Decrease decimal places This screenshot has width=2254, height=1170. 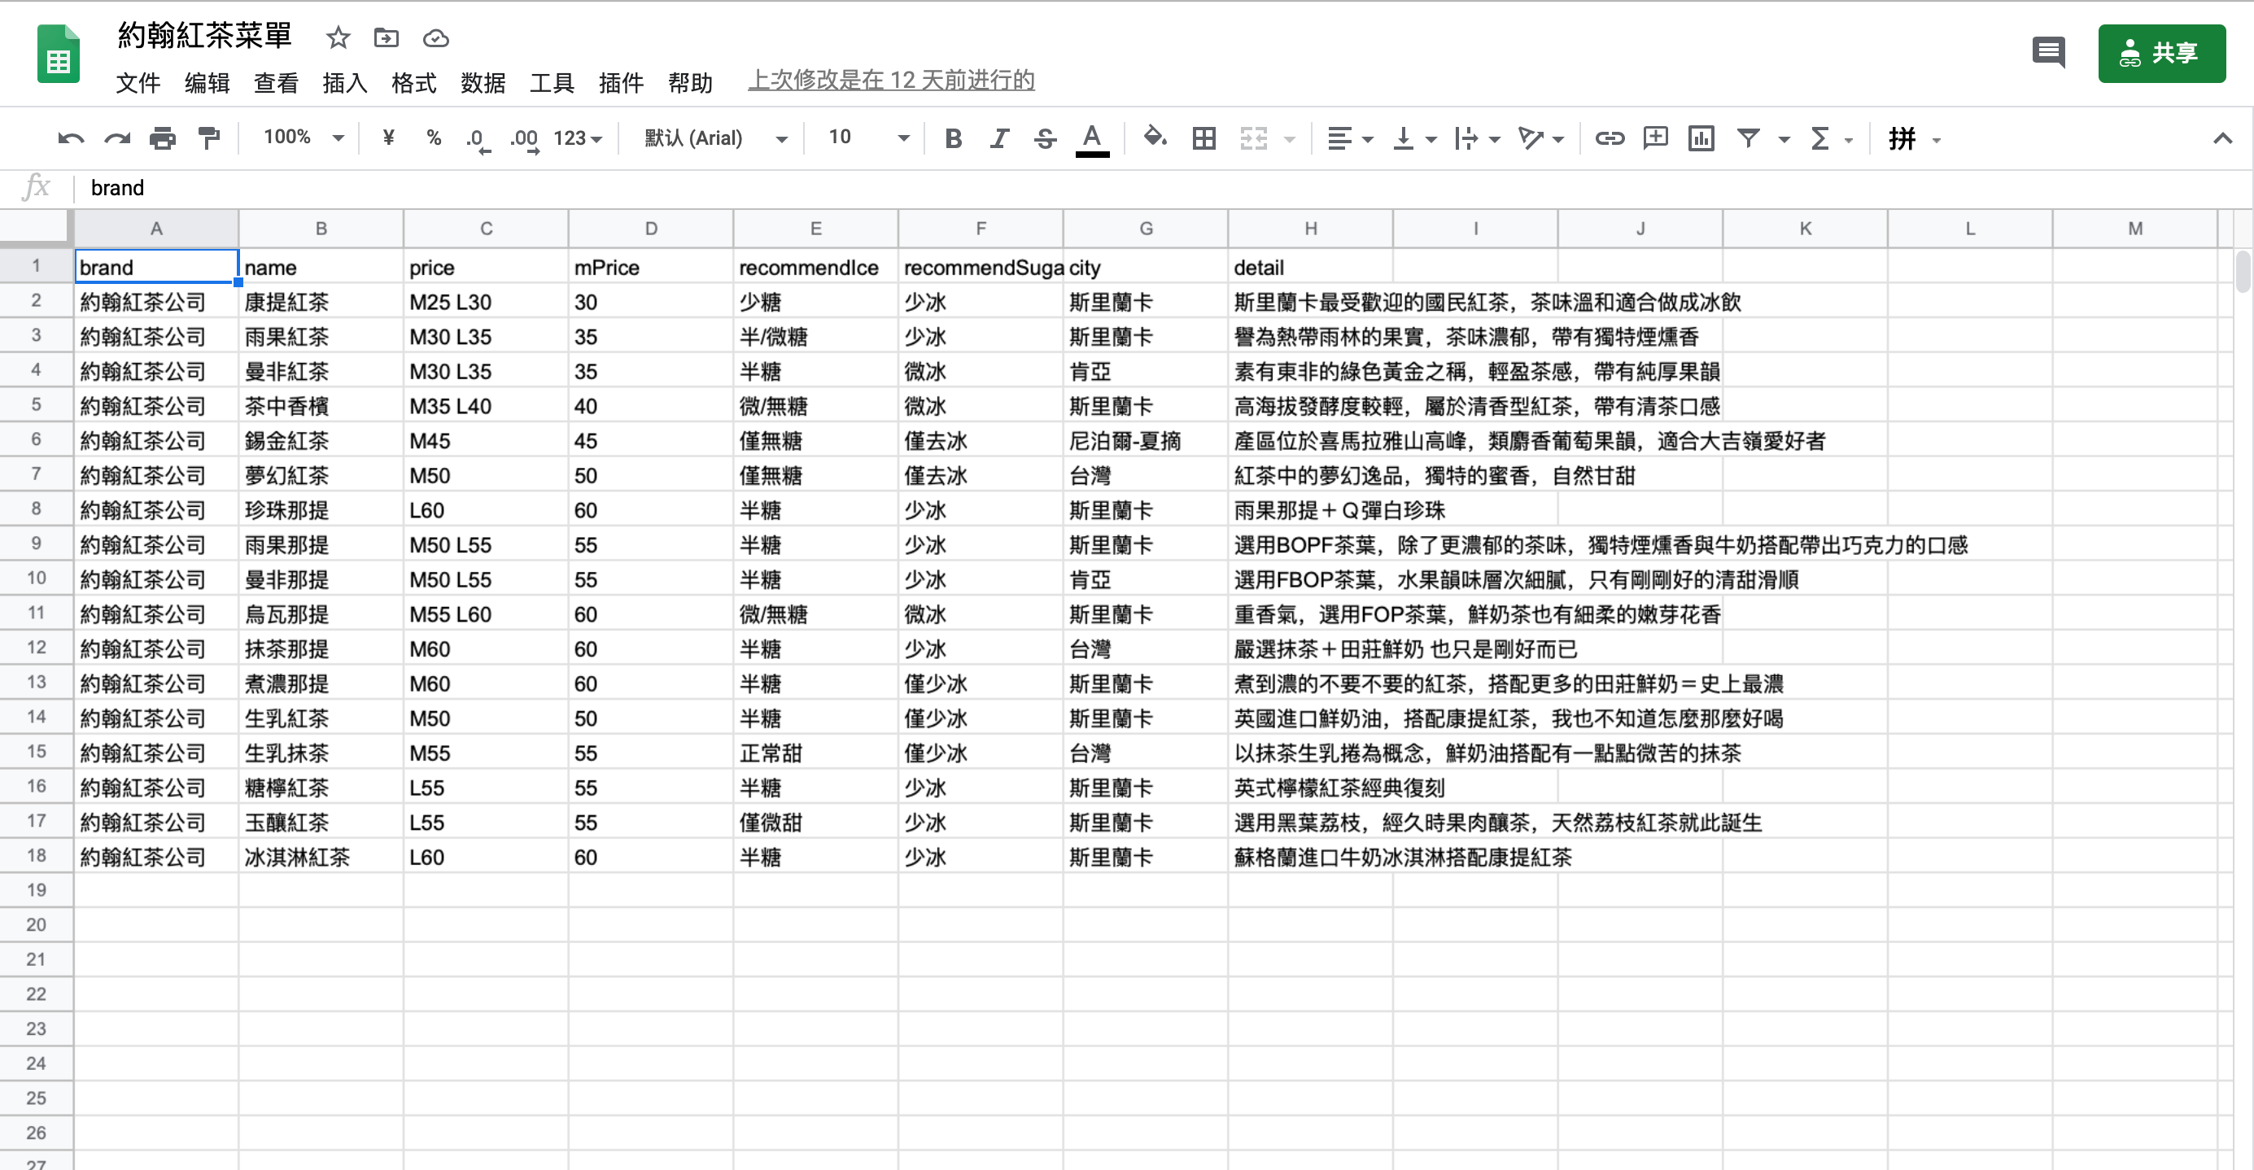pos(478,138)
